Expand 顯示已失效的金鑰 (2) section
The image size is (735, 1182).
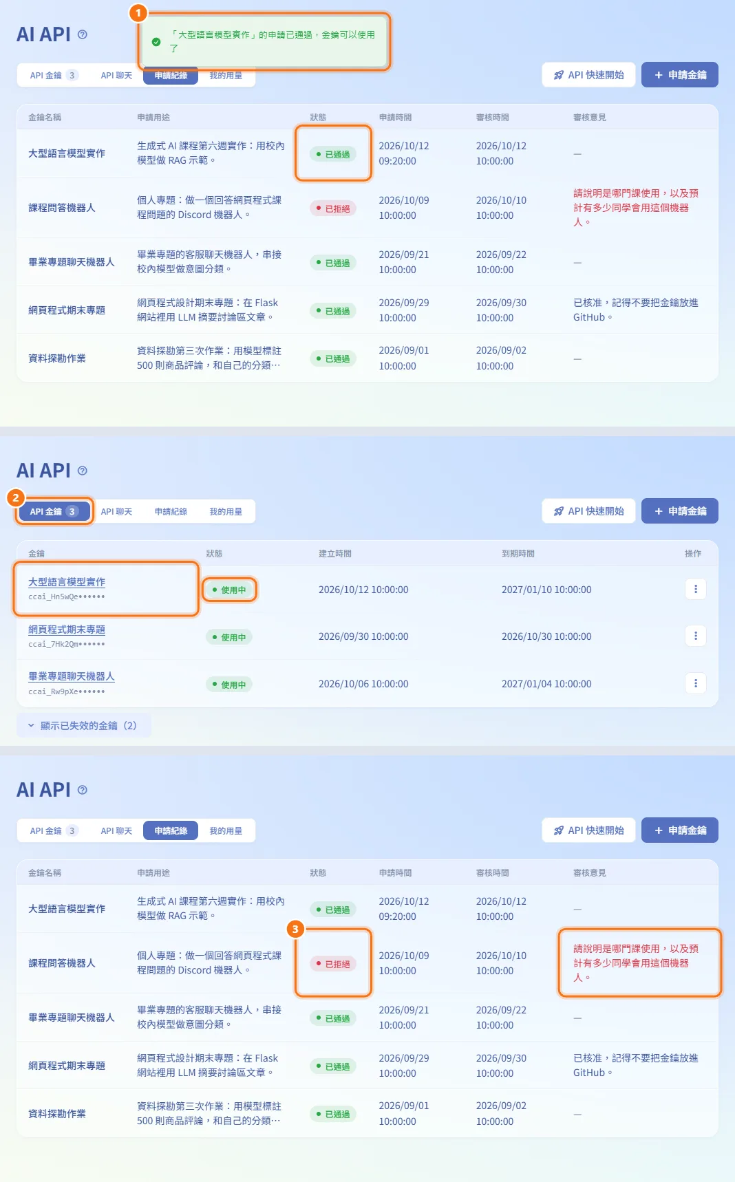[x=83, y=725]
